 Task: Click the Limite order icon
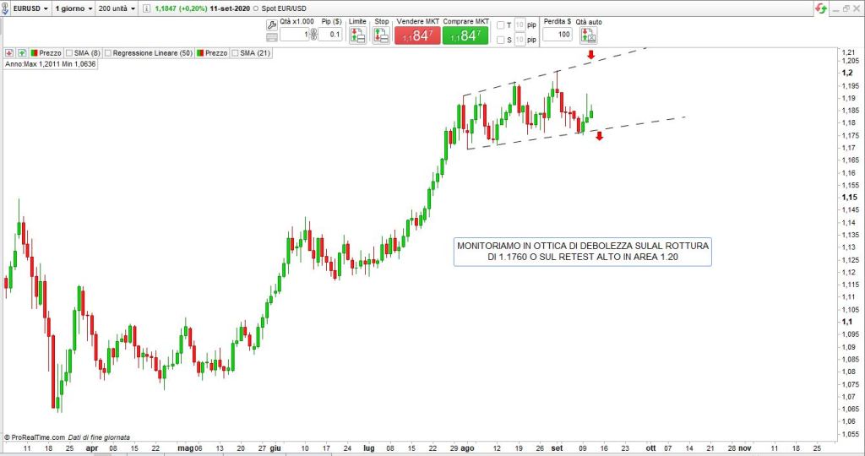[x=357, y=35]
